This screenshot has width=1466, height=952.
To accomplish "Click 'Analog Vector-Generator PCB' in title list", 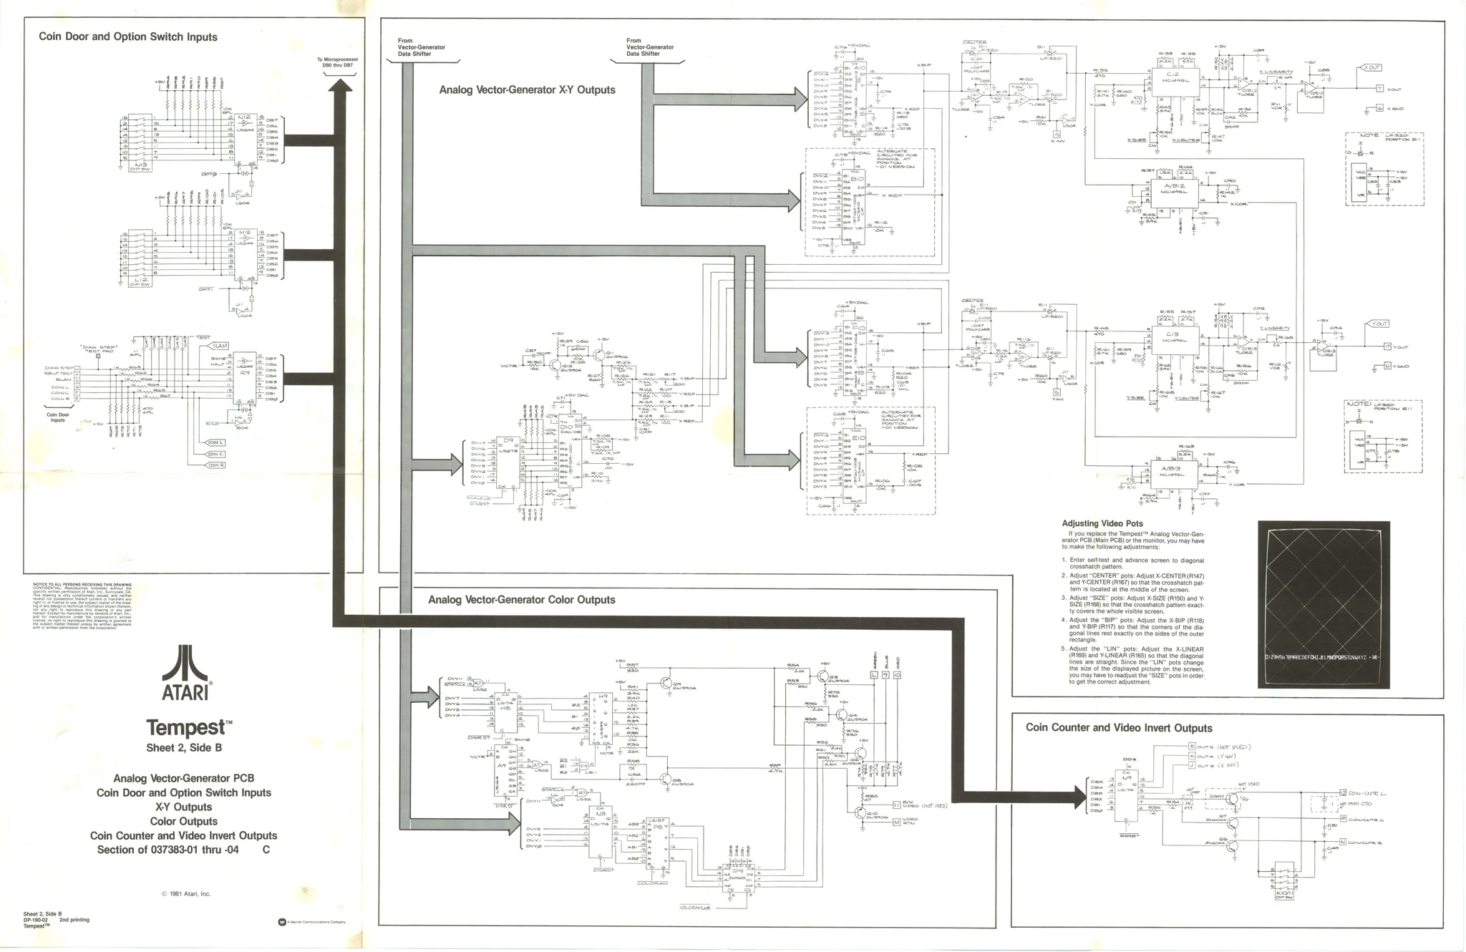I will pyautogui.click(x=183, y=778).
